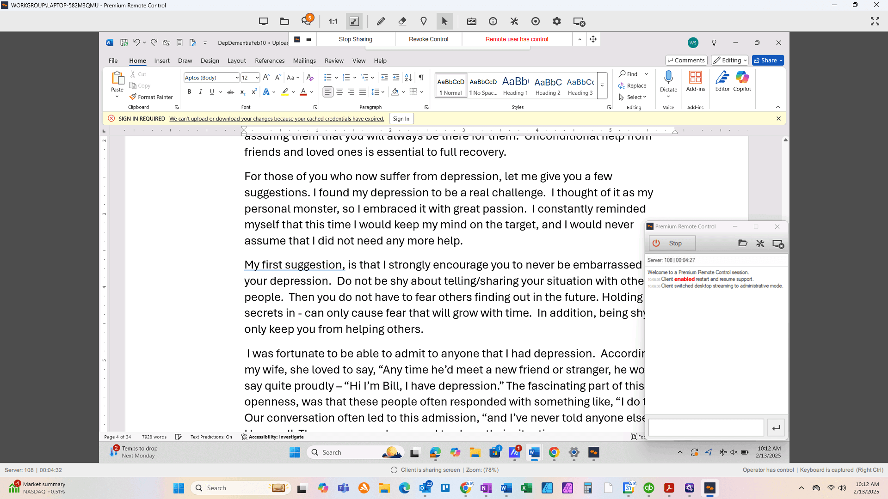Screen dimensions: 888x499
Task: Sort paragraph A to Z icon
Action: pos(408,77)
